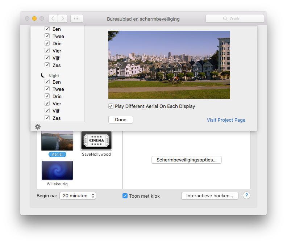Image resolution: width=287 pixels, height=244 pixels.
Task: Click the Done button
Action: tap(121, 119)
